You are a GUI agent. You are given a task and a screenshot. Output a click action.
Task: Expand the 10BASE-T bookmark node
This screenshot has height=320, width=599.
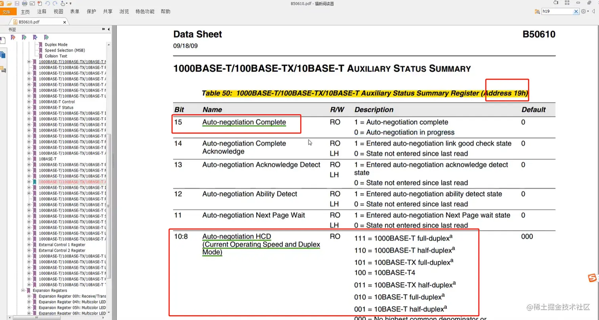tap(29, 159)
